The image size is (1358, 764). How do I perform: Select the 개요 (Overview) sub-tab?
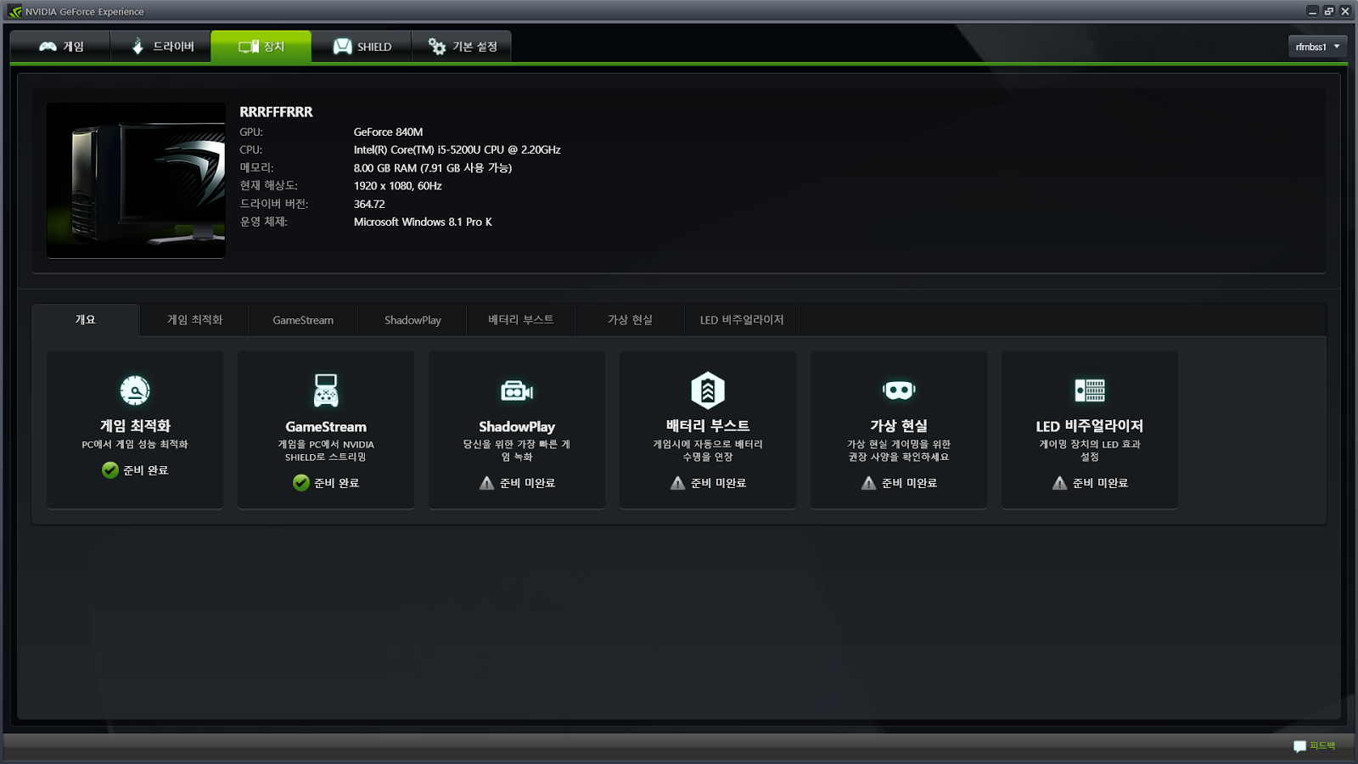(x=86, y=320)
